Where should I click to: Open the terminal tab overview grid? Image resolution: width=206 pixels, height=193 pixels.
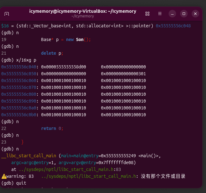pos(147,14)
